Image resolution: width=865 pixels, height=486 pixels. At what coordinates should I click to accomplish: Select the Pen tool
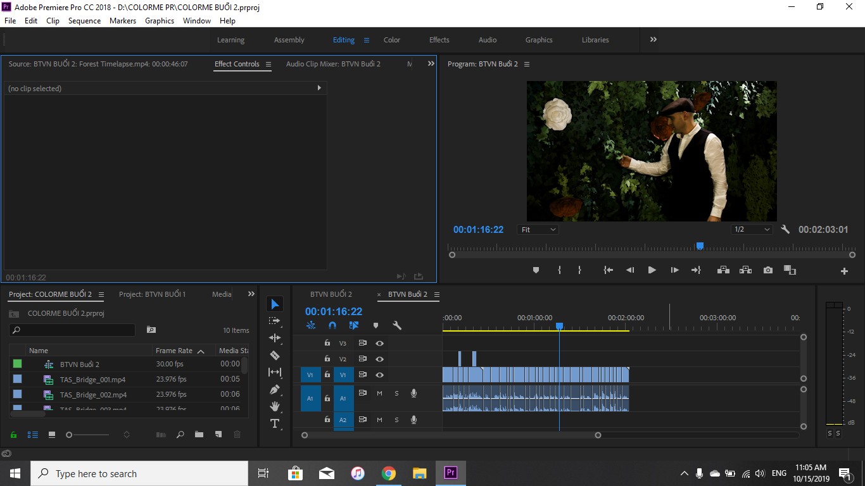tap(275, 389)
